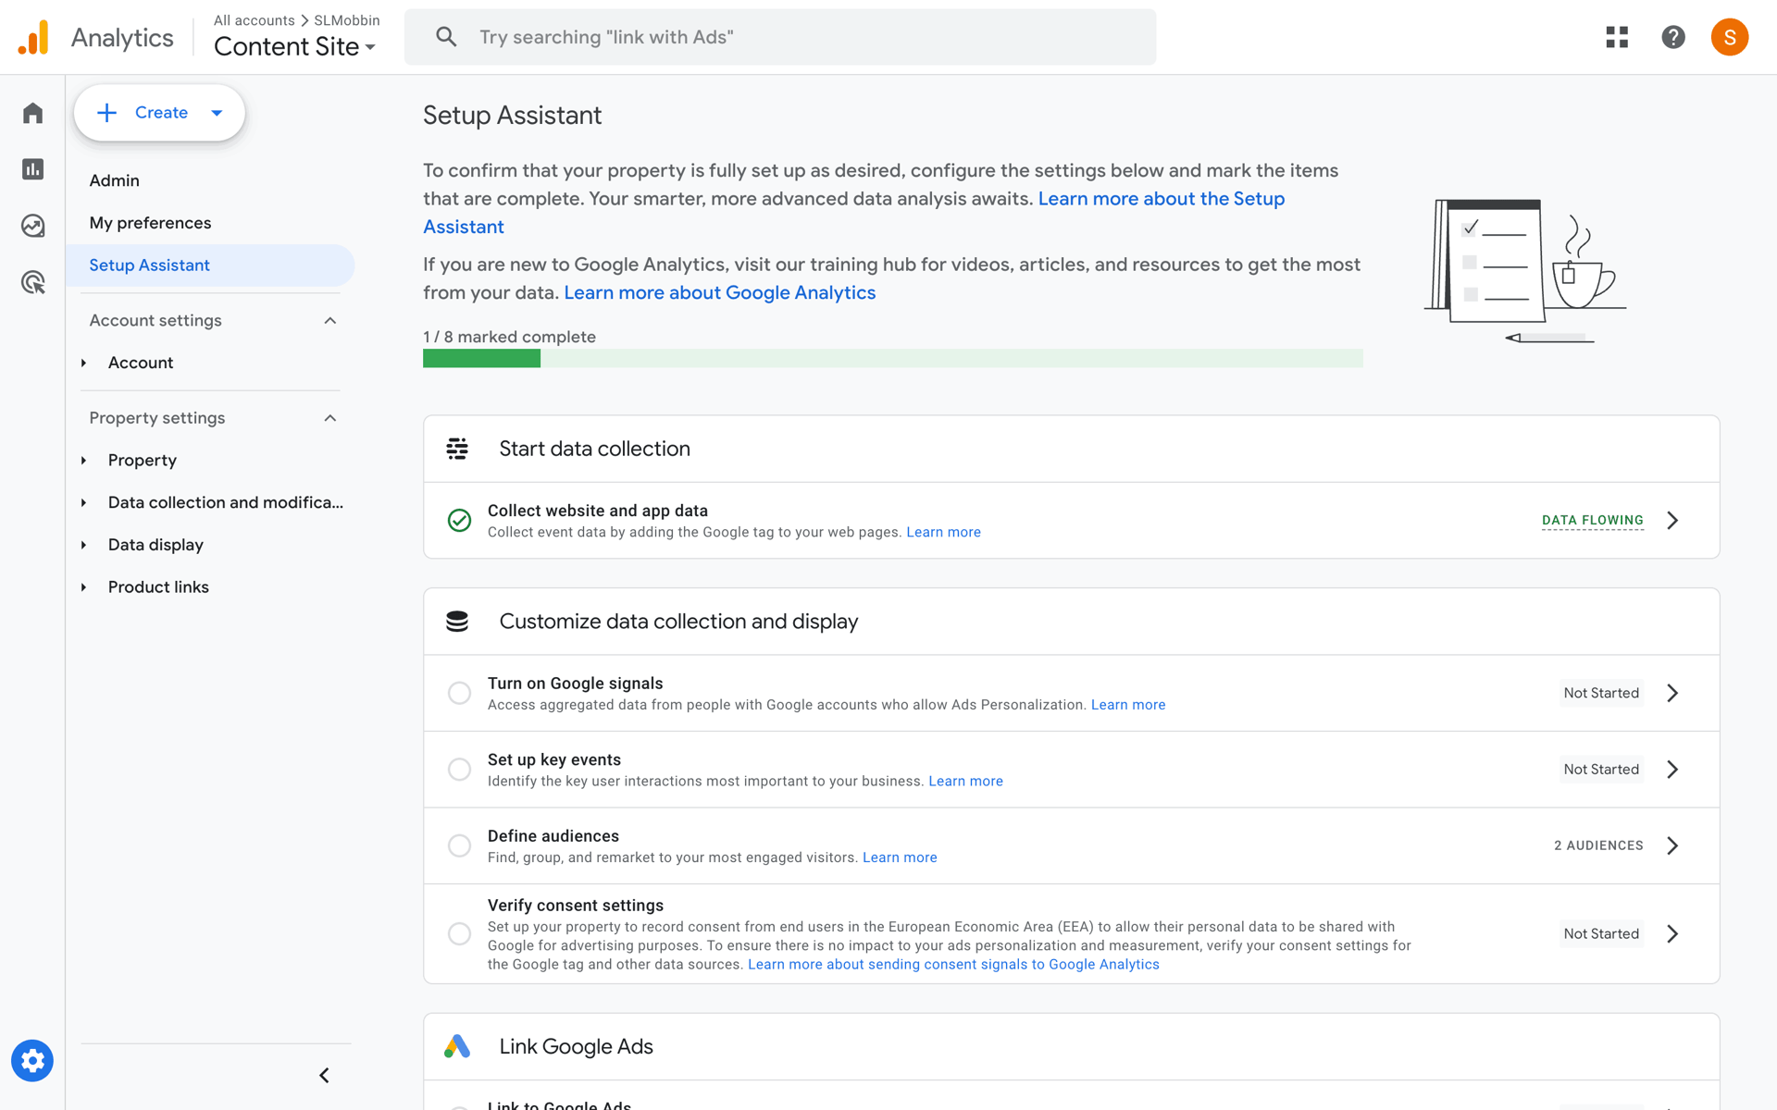Open Turn on Google signals arrow
This screenshot has width=1777, height=1110.
pyautogui.click(x=1672, y=693)
